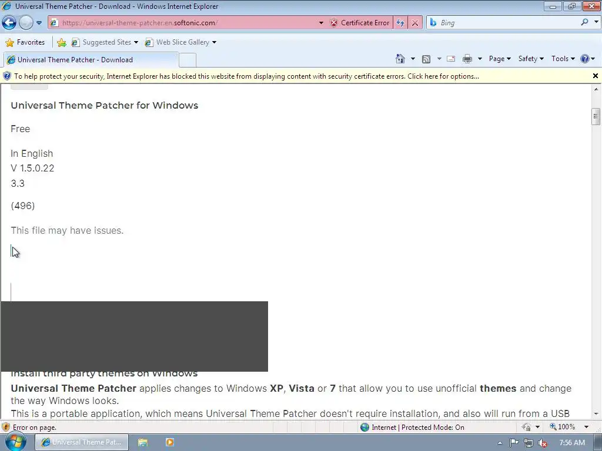Click the RSS Feeds icon
602x451 pixels.
click(426, 59)
